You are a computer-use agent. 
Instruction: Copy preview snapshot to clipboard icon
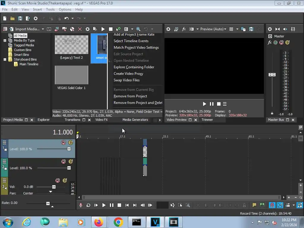tap(243, 29)
